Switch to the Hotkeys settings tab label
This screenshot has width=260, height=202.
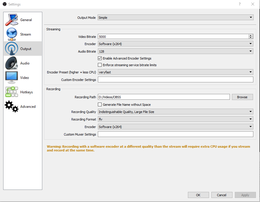[x=26, y=92]
